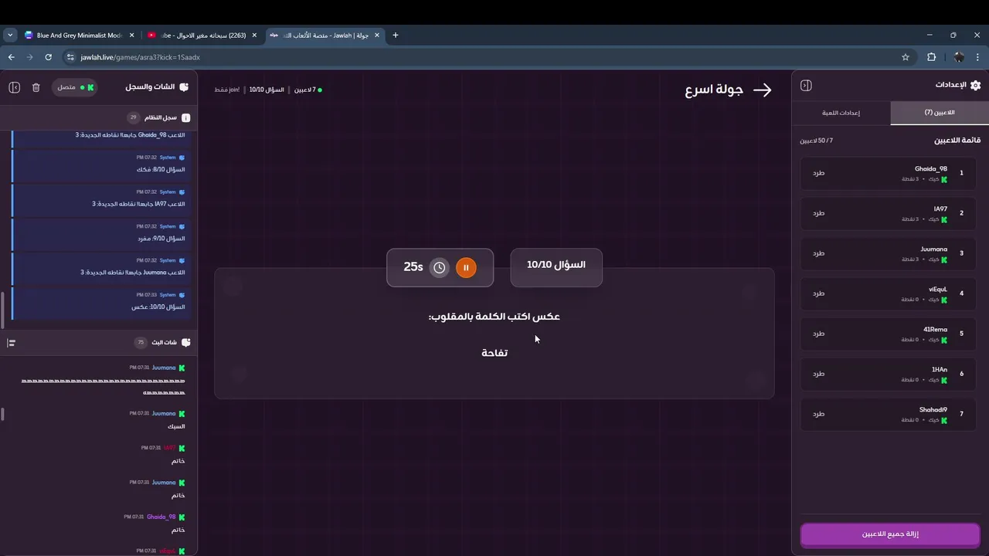This screenshot has height=556, width=989.
Task: Clear the chat log with the trash icon
Action: coord(36,87)
